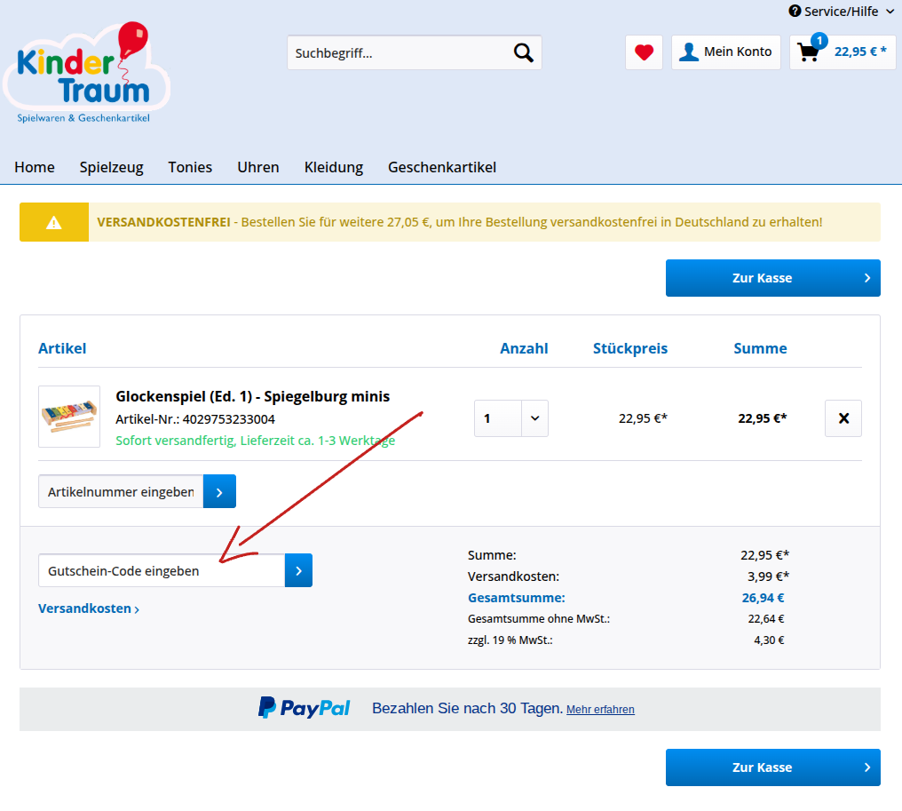Apply the voucher code arrow button

(298, 570)
